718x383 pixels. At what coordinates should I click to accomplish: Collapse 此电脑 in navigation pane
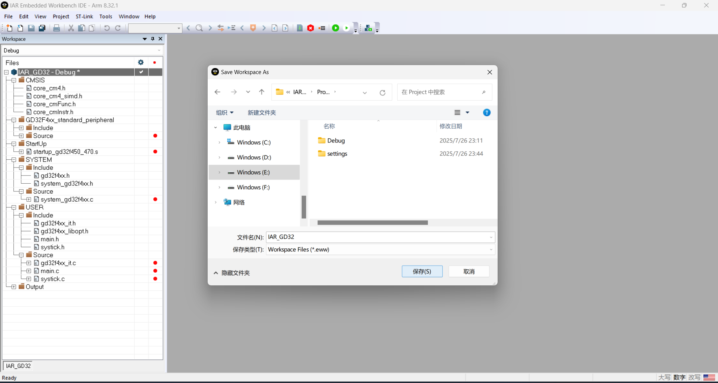pyautogui.click(x=216, y=128)
